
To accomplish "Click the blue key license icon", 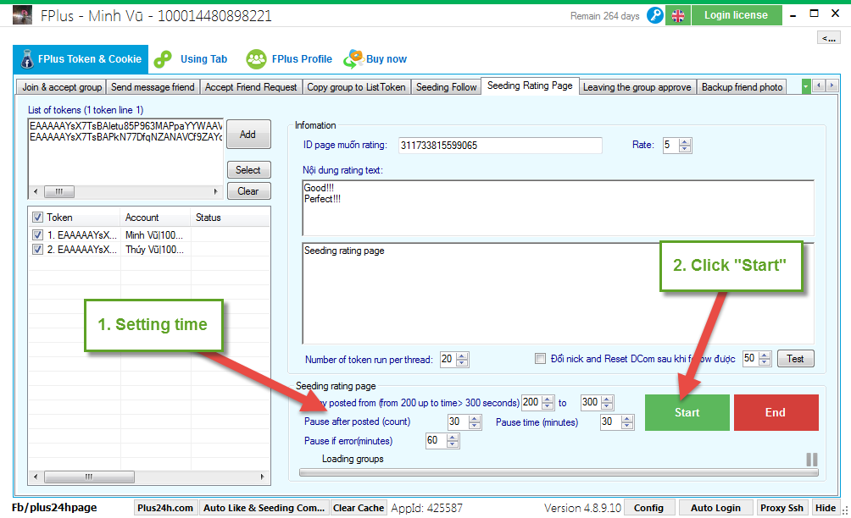I will (655, 15).
